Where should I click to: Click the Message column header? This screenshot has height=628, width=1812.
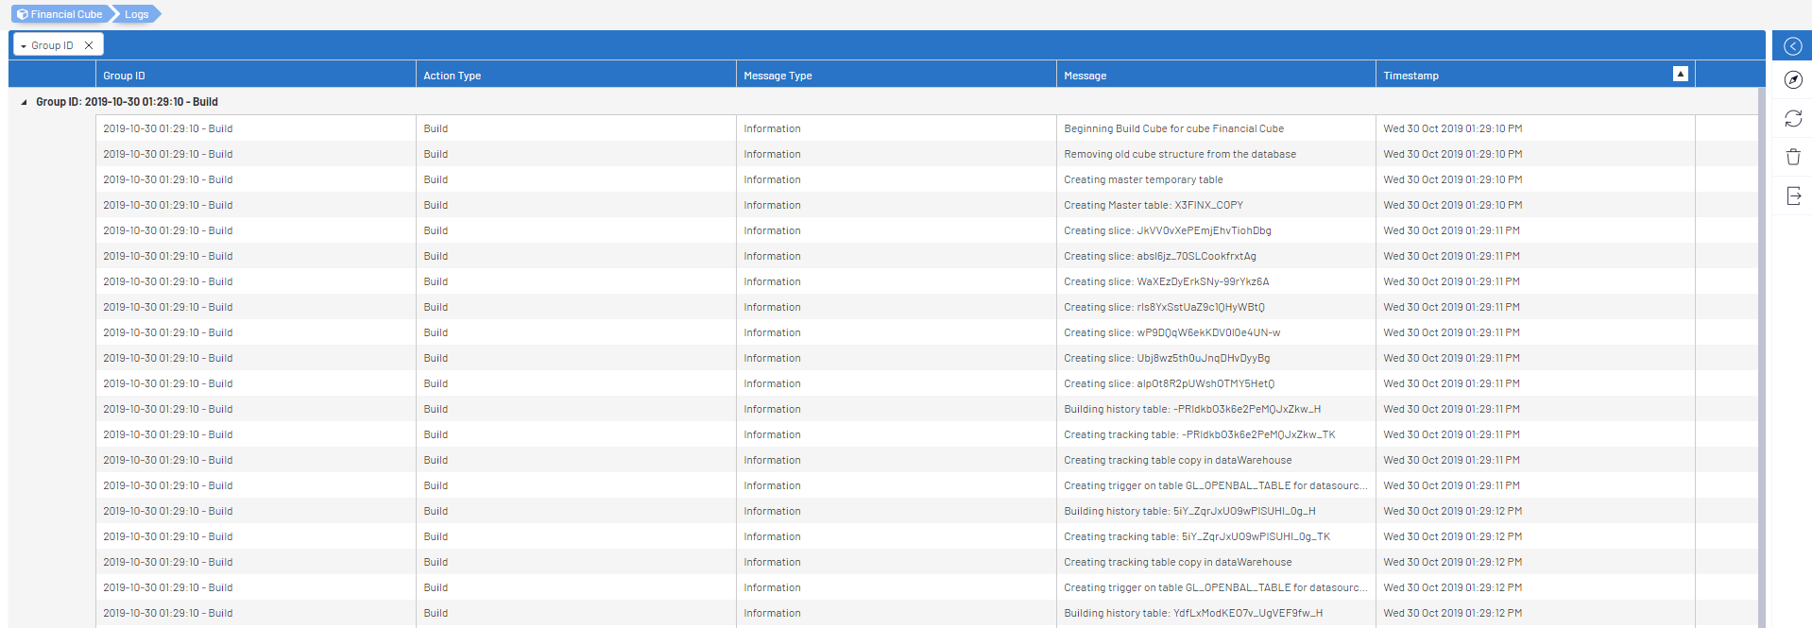tap(1085, 76)
